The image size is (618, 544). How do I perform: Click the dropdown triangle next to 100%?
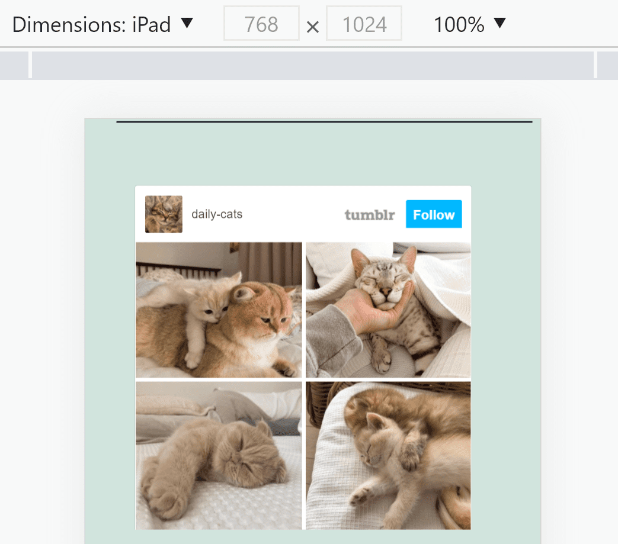[x=499, y=24]
